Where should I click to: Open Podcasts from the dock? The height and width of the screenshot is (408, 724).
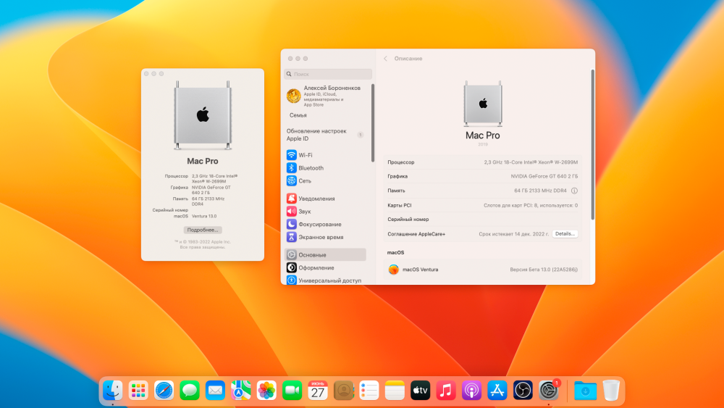tap(471, 391)
